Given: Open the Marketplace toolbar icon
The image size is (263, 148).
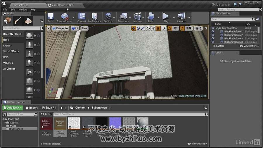Looking at the screenshot, I should pyautogui.click(x=95, y=18).
